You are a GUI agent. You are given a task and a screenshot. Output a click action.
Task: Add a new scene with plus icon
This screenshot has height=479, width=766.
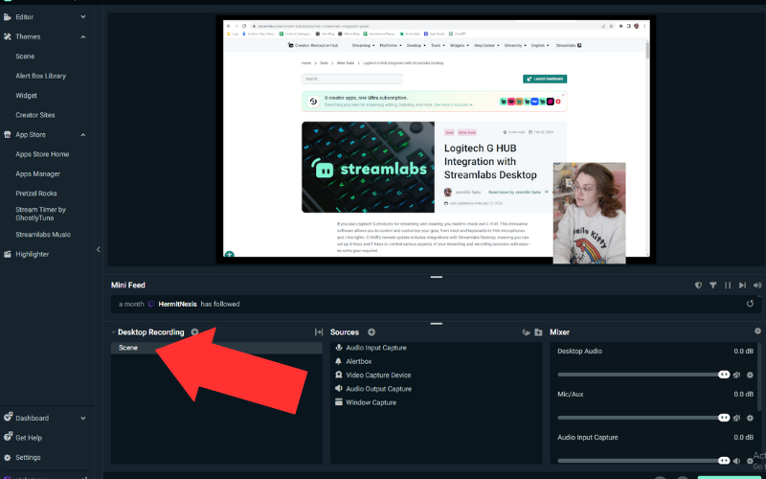click(195, 331)
